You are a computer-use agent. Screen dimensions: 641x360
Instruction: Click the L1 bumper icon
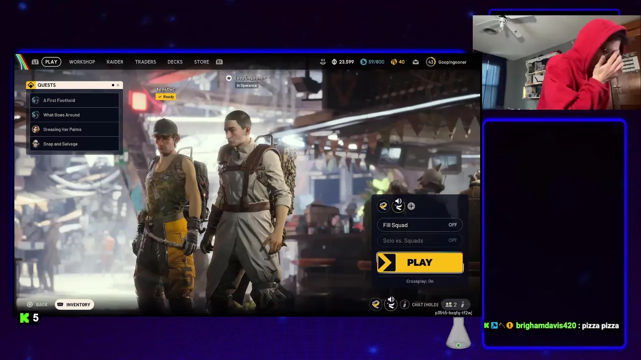pos(35,62)
